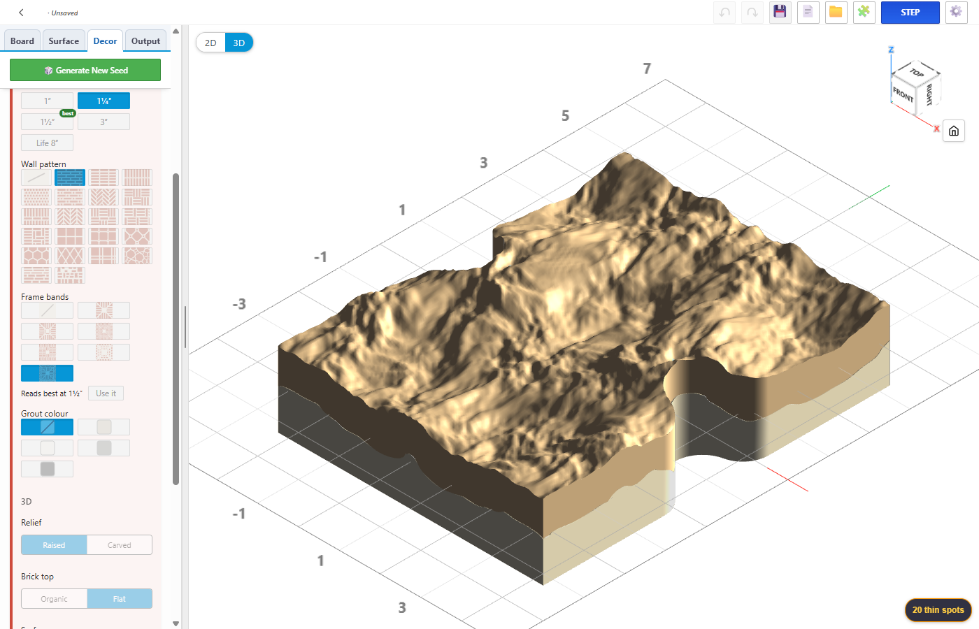
Task: Click the green puzzle piece icon
Action: [x=864, y=13]
